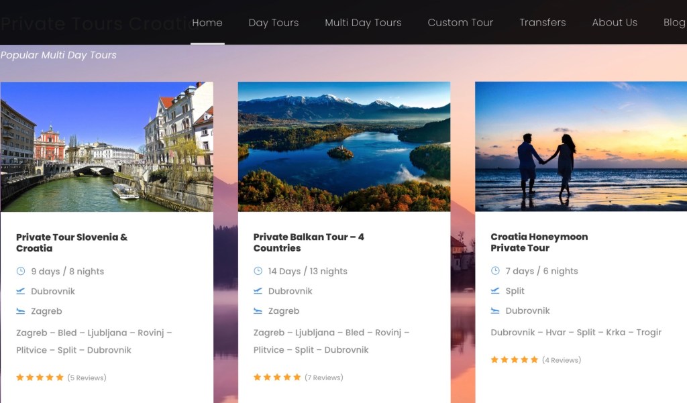Click the first star on the Balkan Tour rating

tap(256, 377)
